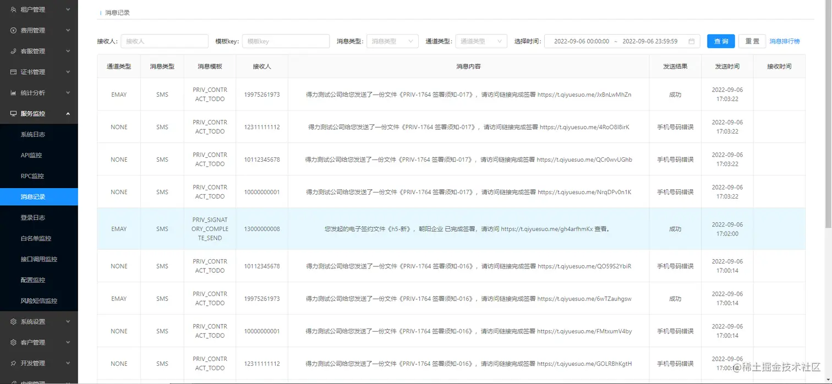Expand the 证书管理 menu chevron
This screenshot has height=384, width=832.
[68, 72]
